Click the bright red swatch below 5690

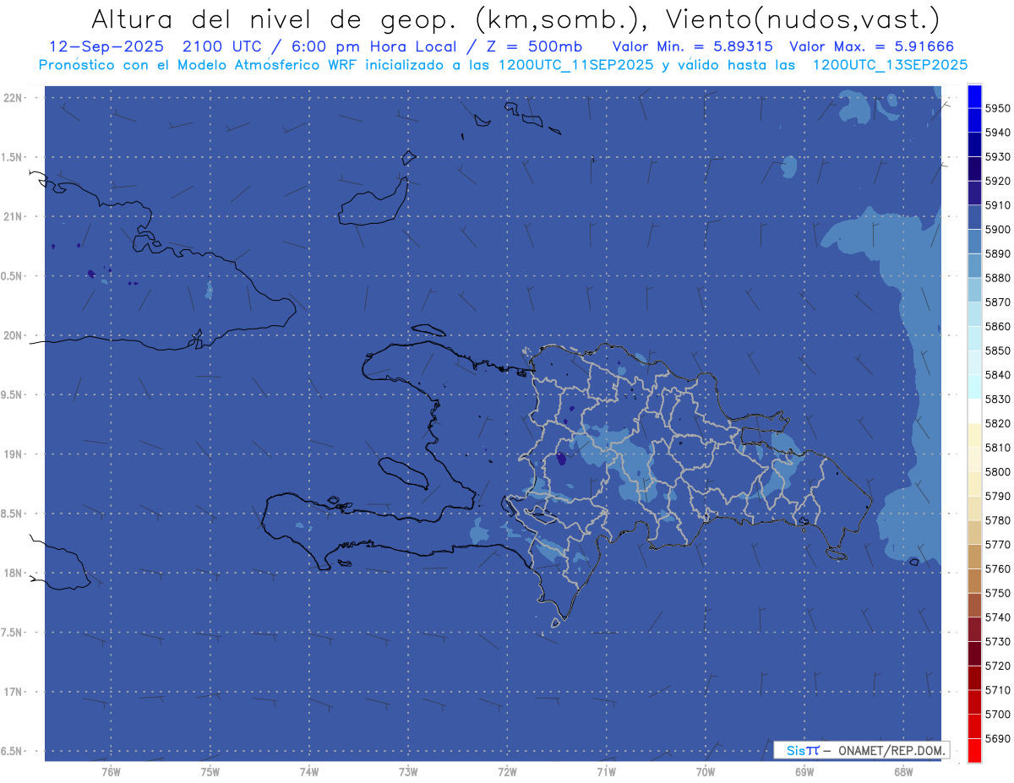(x=974, y=750)
